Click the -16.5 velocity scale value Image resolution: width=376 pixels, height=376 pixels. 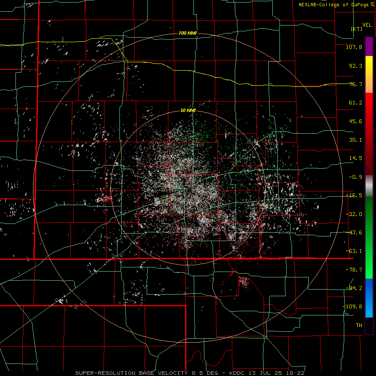[354, 196]
